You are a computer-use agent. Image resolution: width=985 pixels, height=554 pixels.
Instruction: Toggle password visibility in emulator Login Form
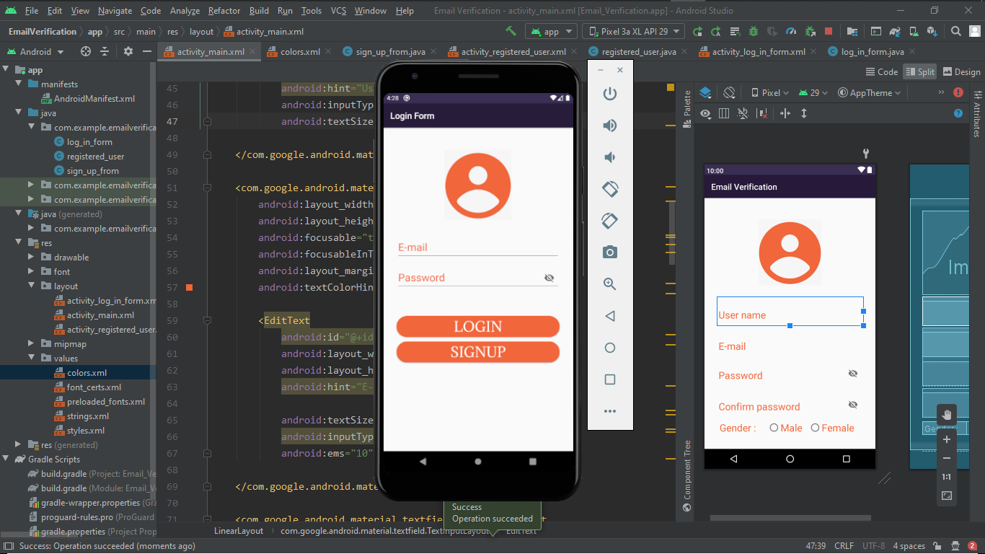pyautogui.click(x=549, y=278)
